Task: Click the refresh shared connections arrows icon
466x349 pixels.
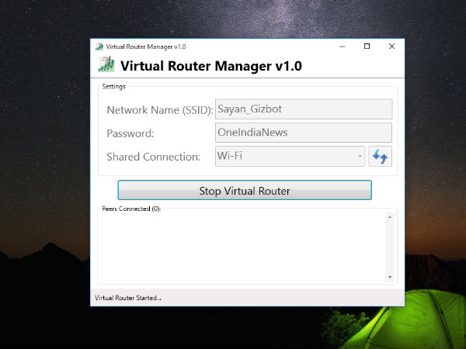Action: click(x=380, y=156)
